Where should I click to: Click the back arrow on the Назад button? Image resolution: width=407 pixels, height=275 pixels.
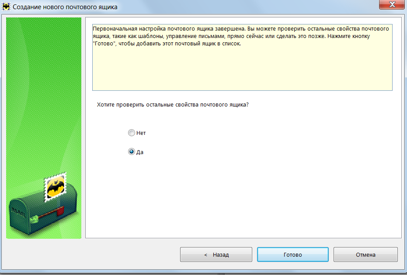click(205, 255)
